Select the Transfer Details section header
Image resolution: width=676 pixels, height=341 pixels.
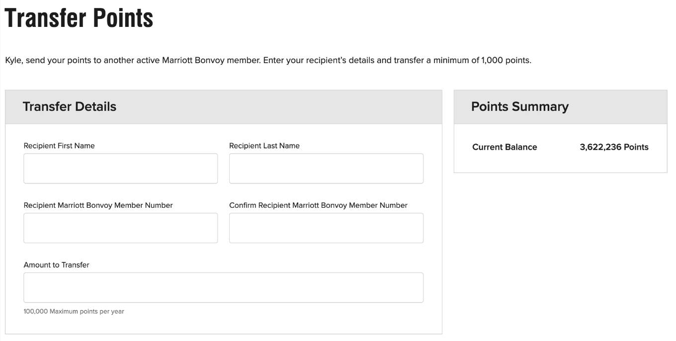(70, 106)
